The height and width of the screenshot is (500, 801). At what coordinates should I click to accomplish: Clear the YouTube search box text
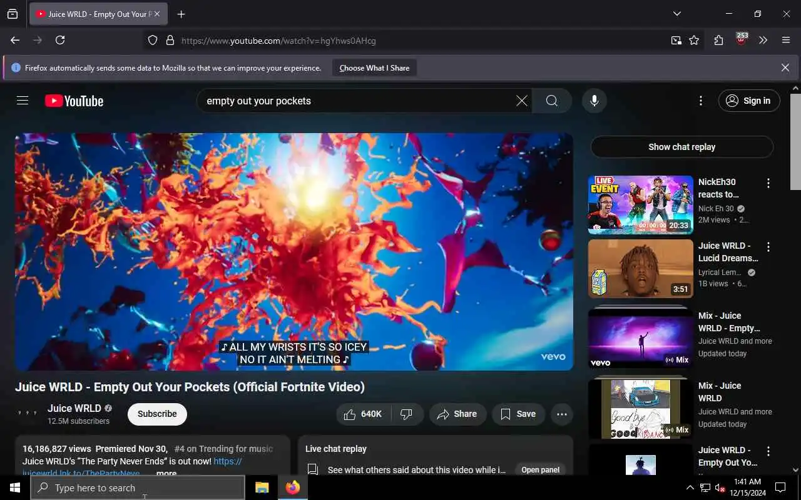521,101
